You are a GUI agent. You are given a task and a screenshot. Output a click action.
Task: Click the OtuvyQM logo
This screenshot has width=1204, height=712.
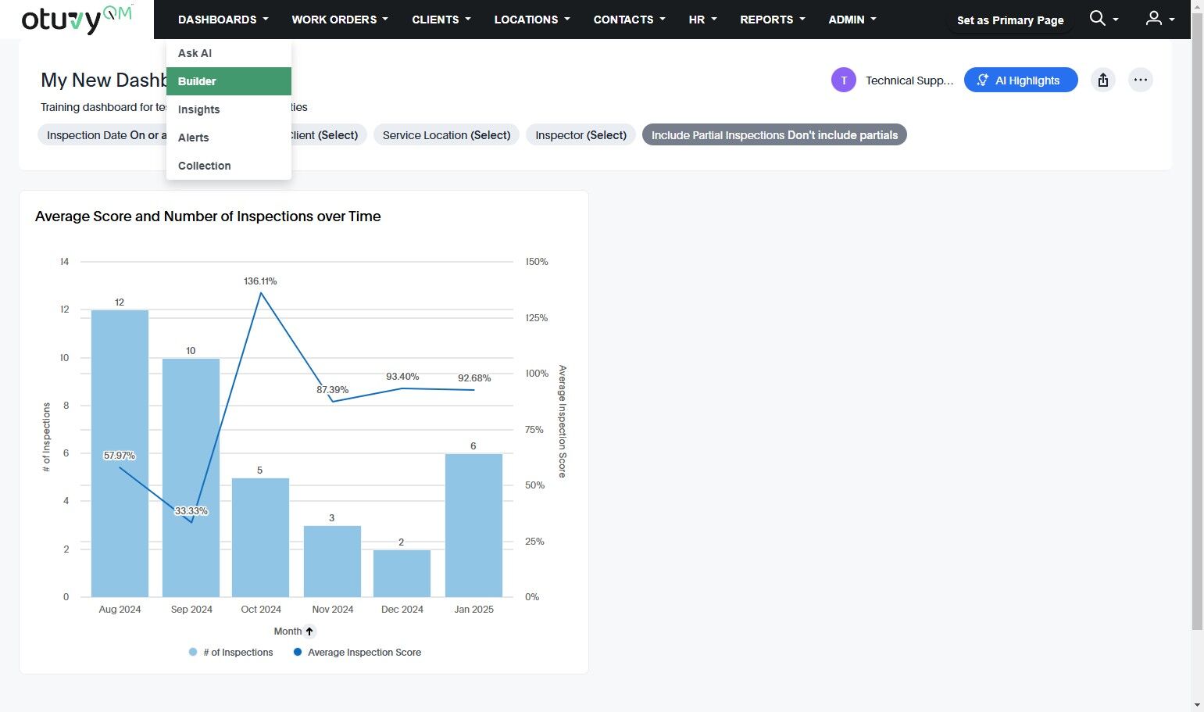tap(77, 20)
